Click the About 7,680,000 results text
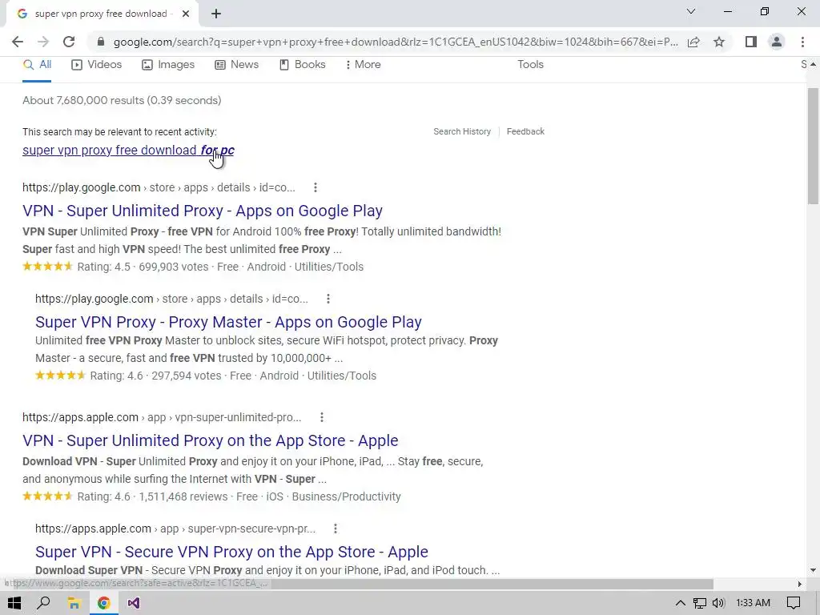820x615 pixels. [x=122, y=100]
